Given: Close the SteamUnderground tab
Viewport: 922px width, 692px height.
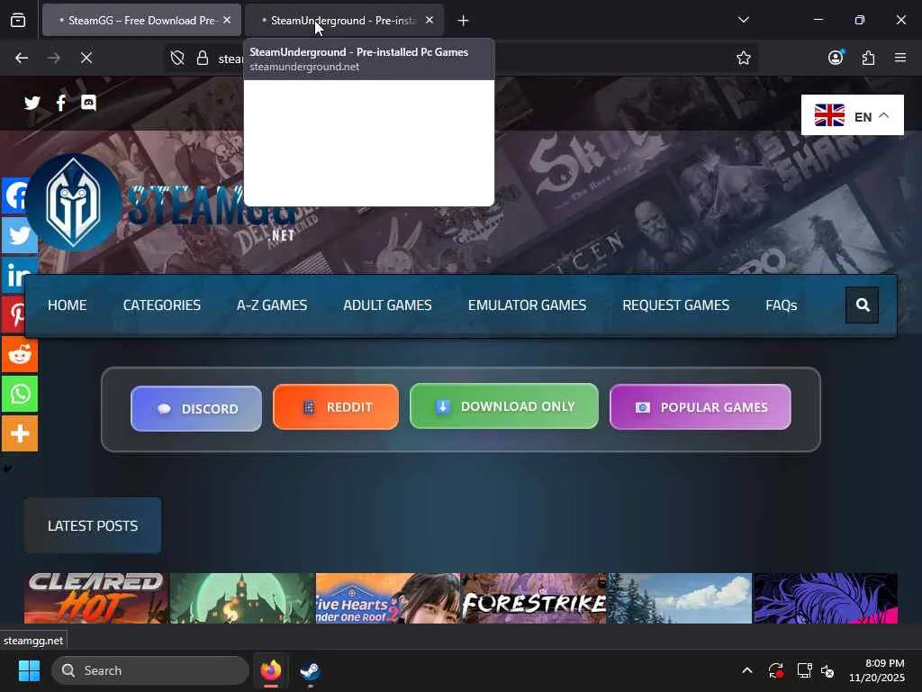Looking at the screenshot, I should point(429,20).
